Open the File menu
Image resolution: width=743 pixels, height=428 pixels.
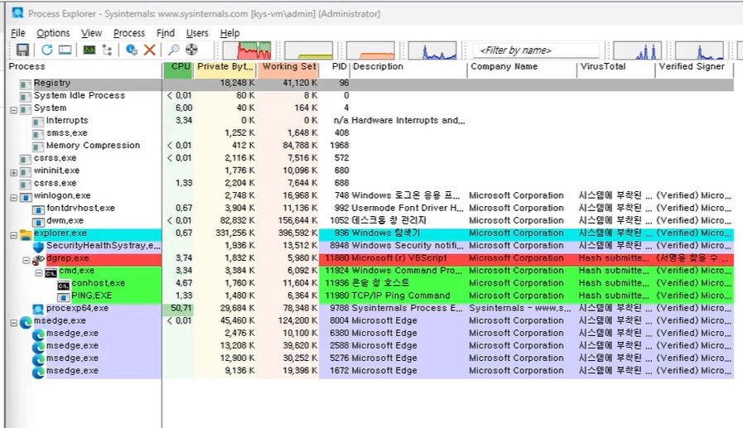(18, 33)
